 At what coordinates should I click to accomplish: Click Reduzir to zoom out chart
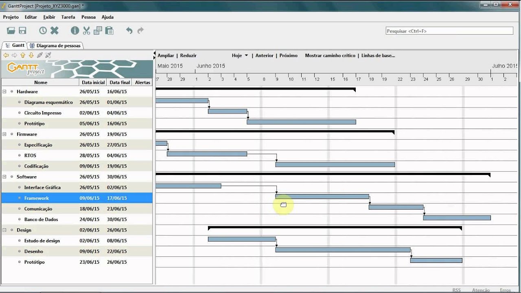click(x=188, y=55)
